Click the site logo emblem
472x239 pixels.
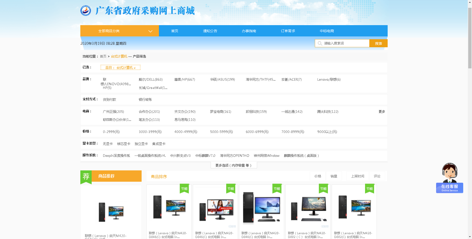(x=86, y=11)
